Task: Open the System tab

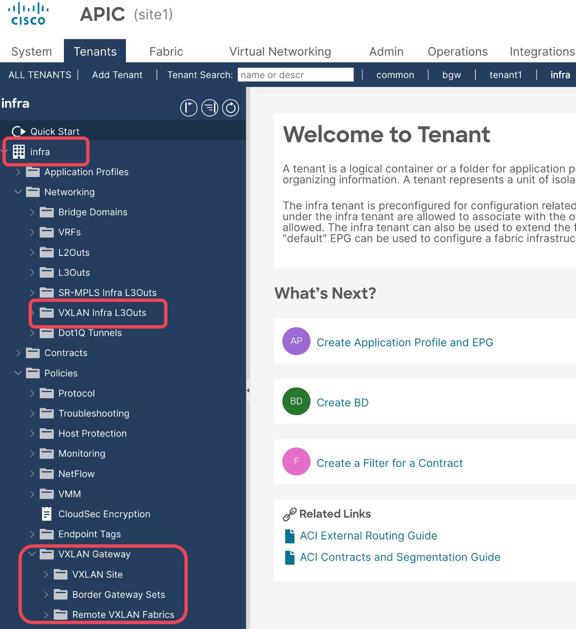Action: (31, 51)
